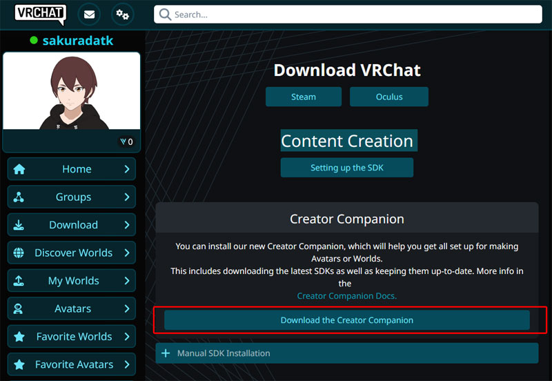Click the star icon beside Favorite Avatars

(x=19, y=364)
